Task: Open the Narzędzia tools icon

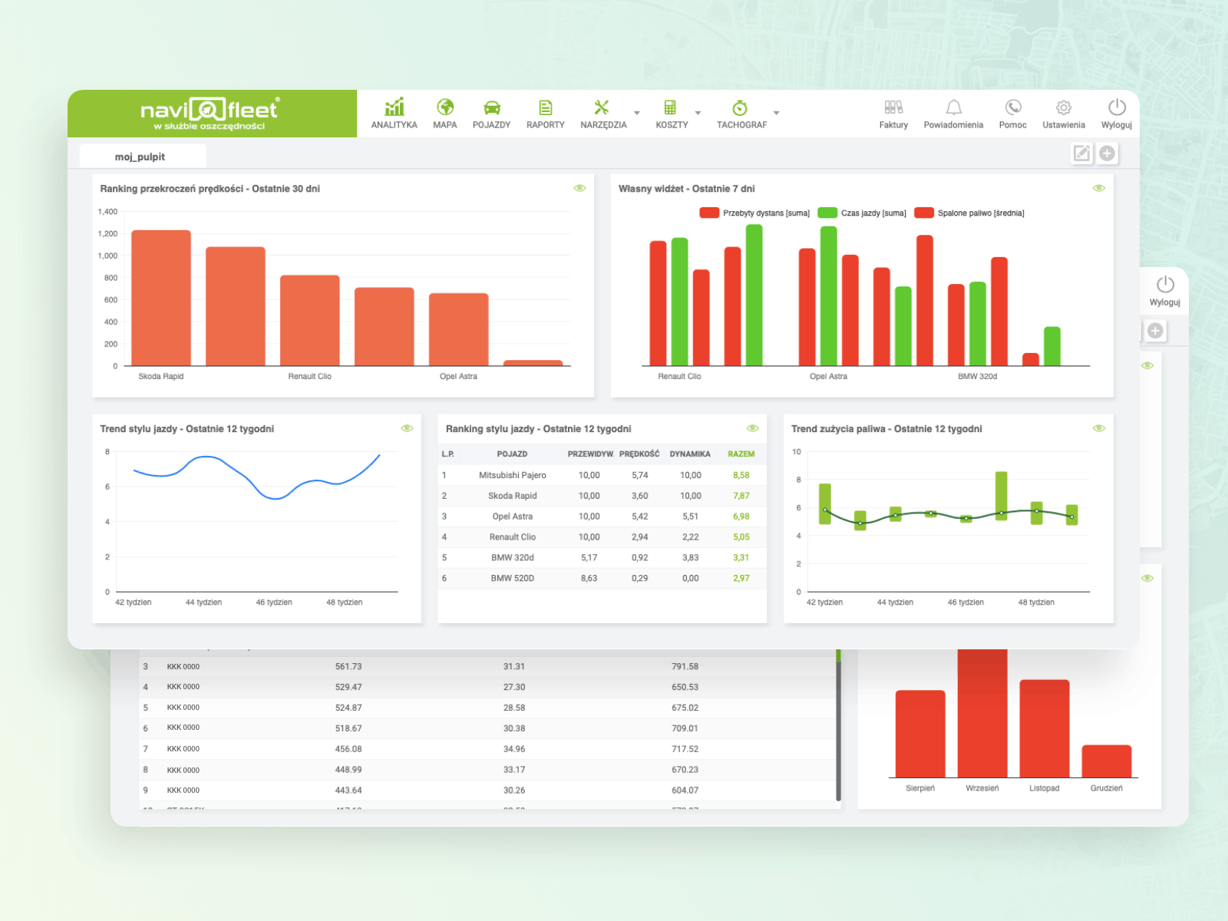Action: point(602,107)
